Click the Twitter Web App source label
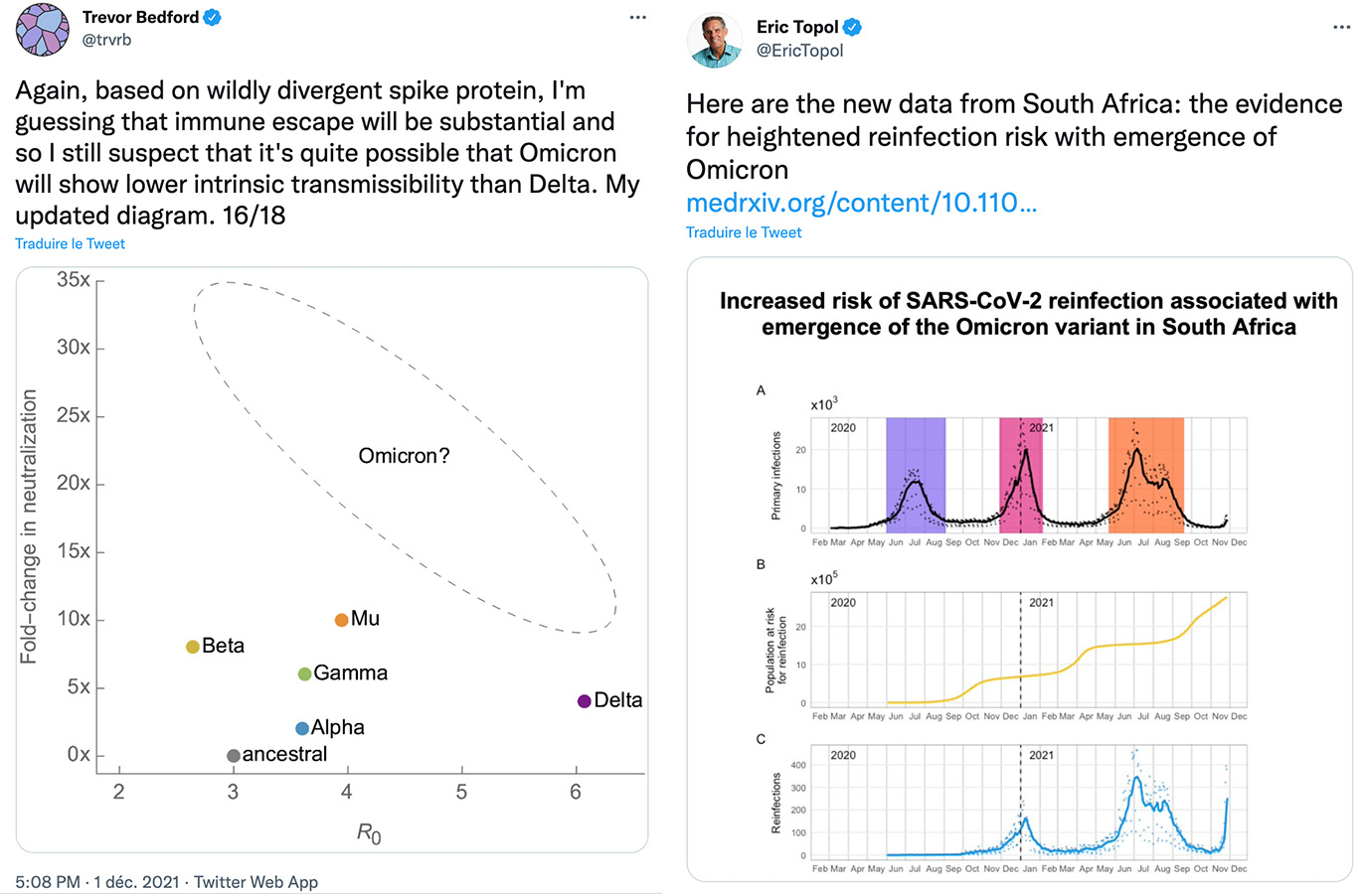 click(256, 882)
